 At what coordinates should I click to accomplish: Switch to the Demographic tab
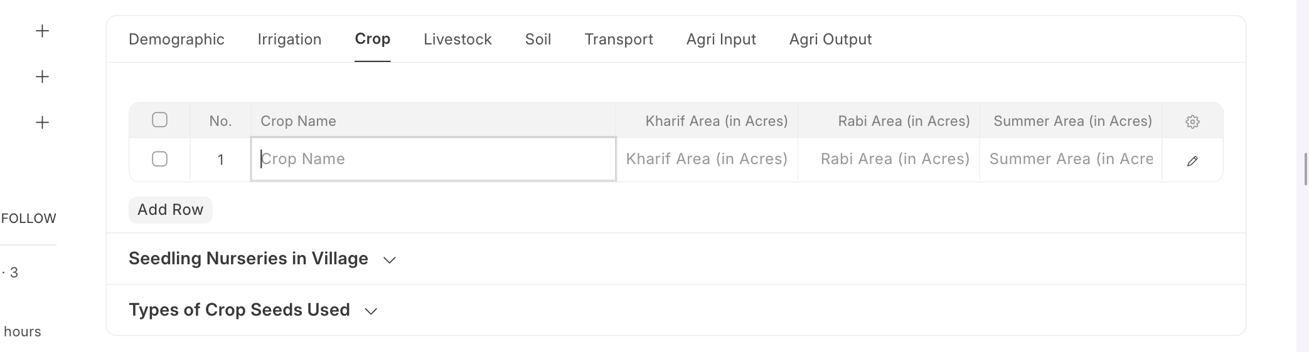pos(176,39)
